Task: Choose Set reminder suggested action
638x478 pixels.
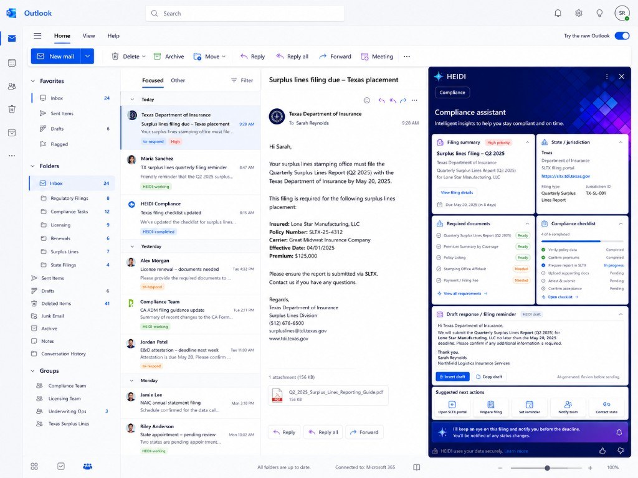Action: coord(530,407)
